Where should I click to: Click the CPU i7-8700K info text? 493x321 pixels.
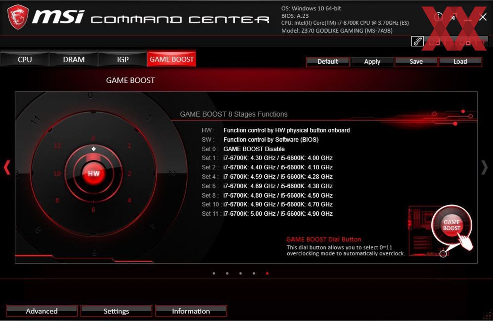pos(345,23)
